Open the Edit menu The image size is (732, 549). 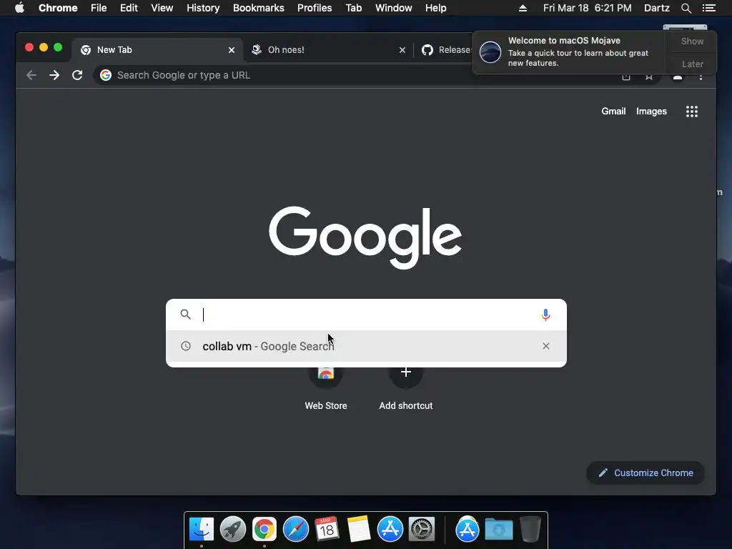pos(129,8)
